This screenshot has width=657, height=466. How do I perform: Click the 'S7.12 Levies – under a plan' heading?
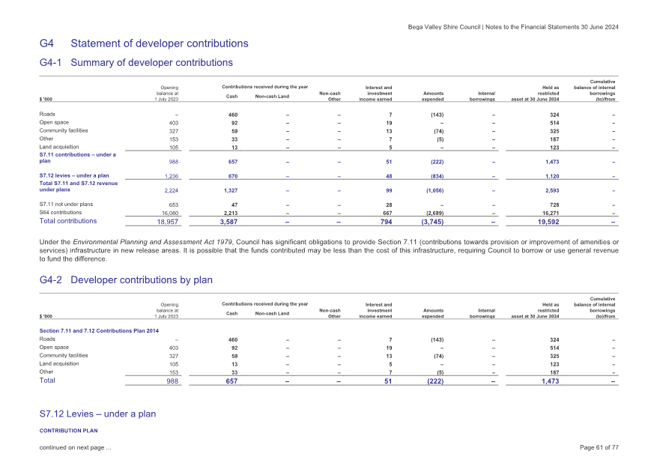(97, 414)
